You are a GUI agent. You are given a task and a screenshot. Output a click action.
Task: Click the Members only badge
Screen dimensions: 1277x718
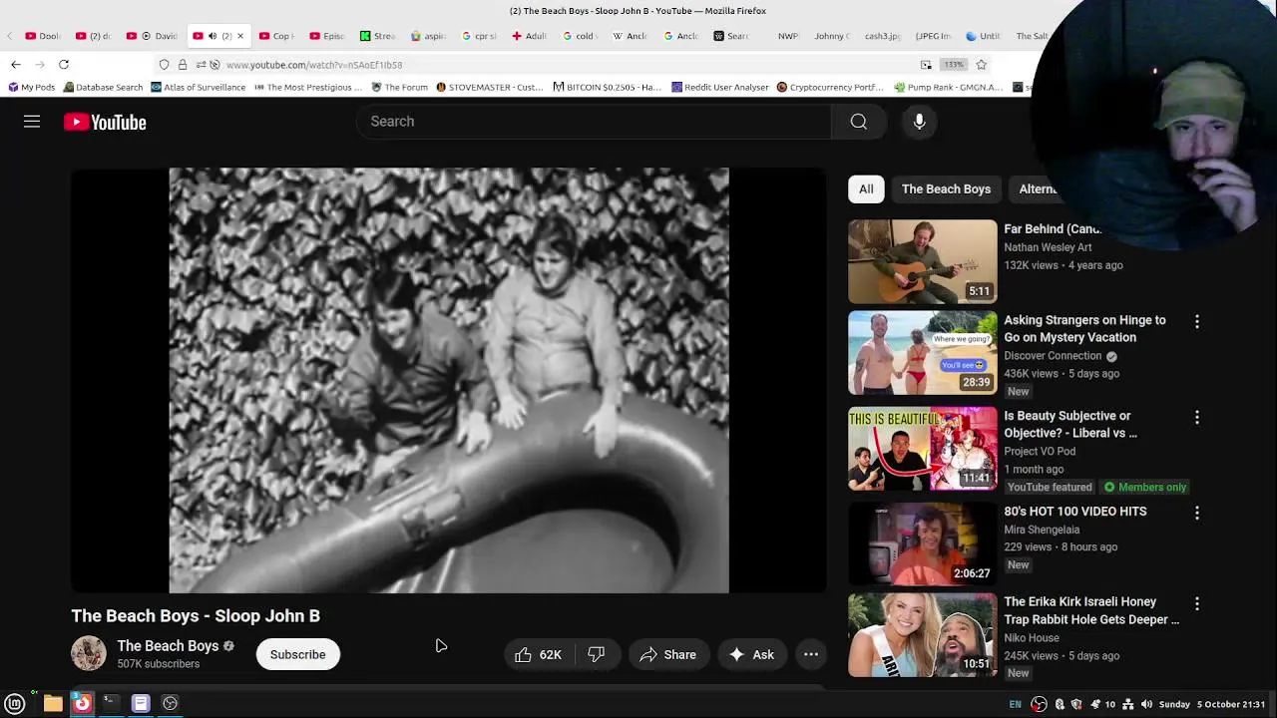(1144, 488)
